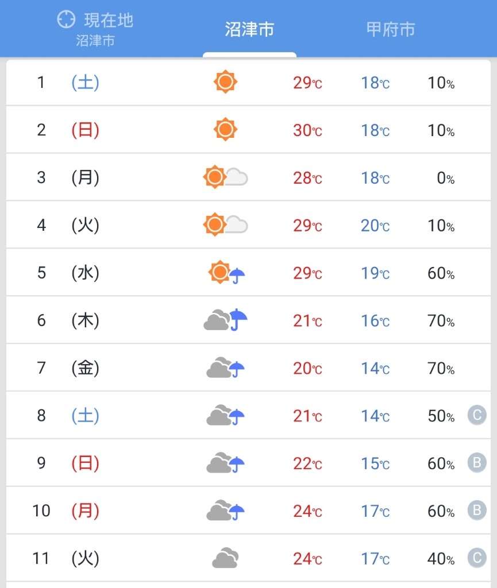Tap the C reliability badge on day 11
Screen dimensions: 497x588
coord(477,558)
